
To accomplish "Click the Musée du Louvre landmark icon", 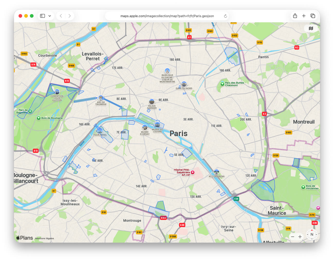I will pos(157,125).
